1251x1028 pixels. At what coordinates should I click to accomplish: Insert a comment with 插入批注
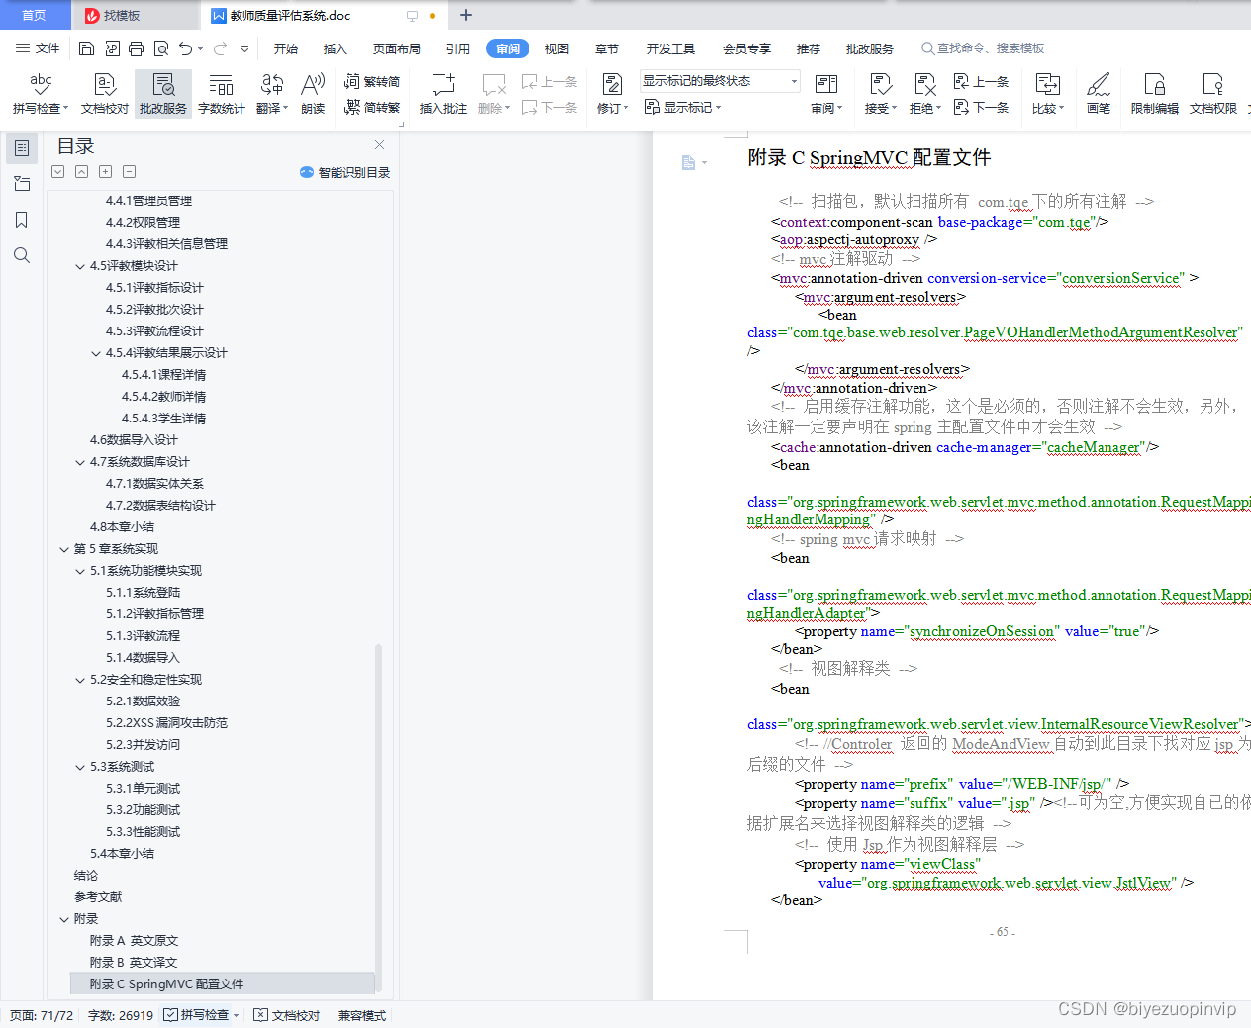pos(441,94)
